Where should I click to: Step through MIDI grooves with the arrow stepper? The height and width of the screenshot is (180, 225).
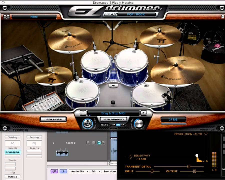pyautogui.click(x=83, y=113)
